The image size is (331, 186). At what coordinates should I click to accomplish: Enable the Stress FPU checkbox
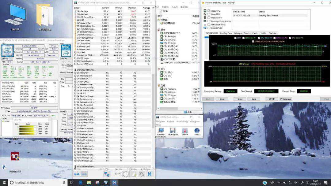tap(209, 14)
